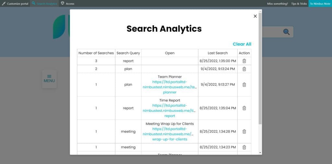Viewport: 332px width, 164px height.
Task: Open the Meeting Wrap Up for Clients link
Action: 170,134
